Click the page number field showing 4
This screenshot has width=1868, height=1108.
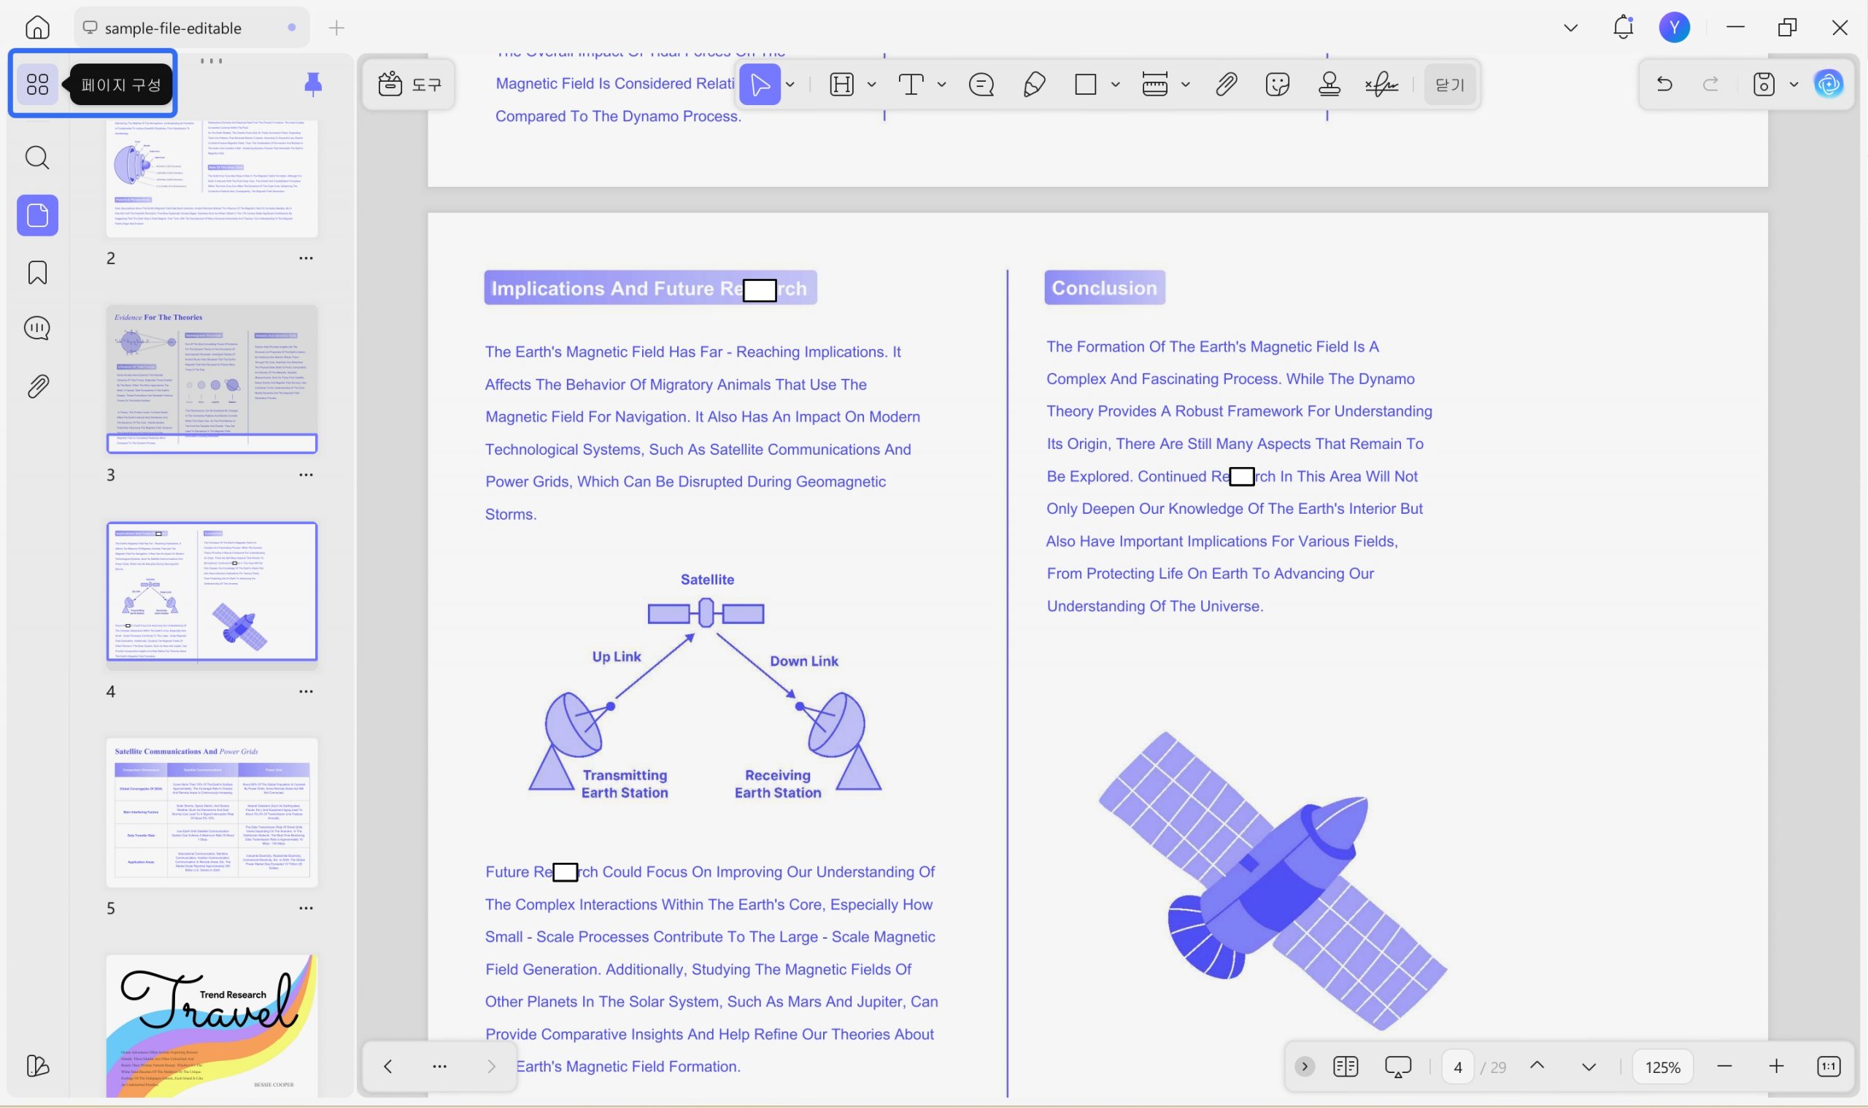(1457, 1067)
